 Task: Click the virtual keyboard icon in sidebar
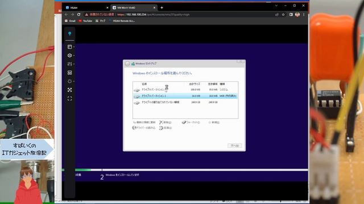point(69,73)
